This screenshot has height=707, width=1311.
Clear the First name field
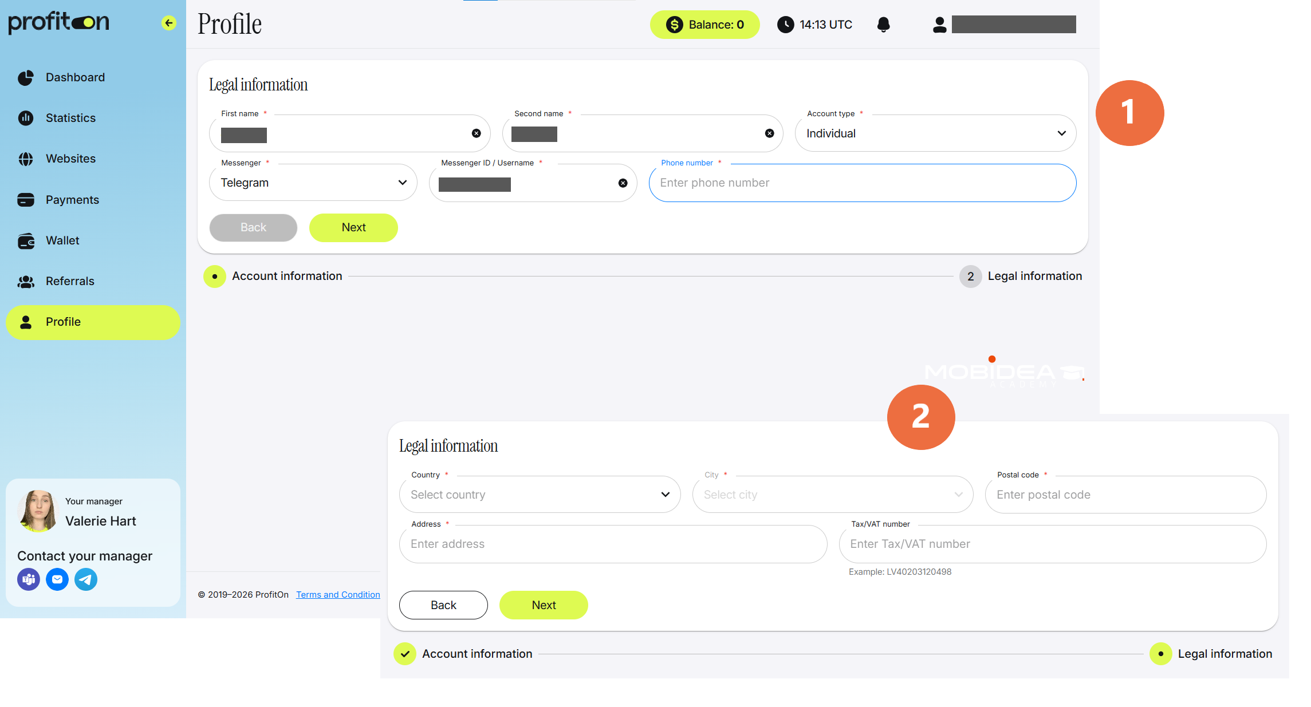point(476,133)
